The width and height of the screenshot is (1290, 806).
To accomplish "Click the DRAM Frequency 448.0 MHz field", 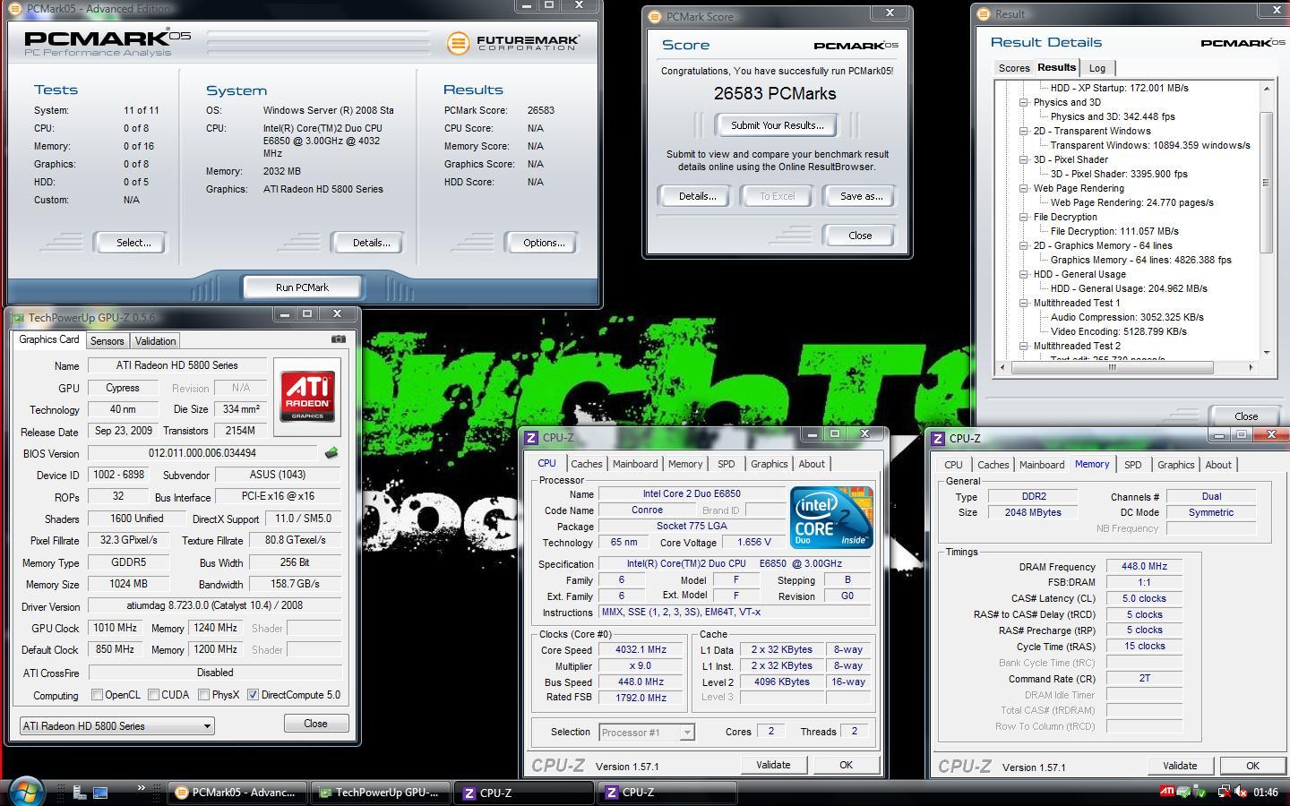I will click(x=1144, y=567).
